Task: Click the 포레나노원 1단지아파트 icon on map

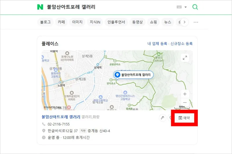Action: tap(67, 53)
